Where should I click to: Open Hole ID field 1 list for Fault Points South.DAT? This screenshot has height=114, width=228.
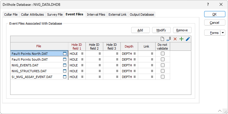pyautogui.click(x=82, y=59)
